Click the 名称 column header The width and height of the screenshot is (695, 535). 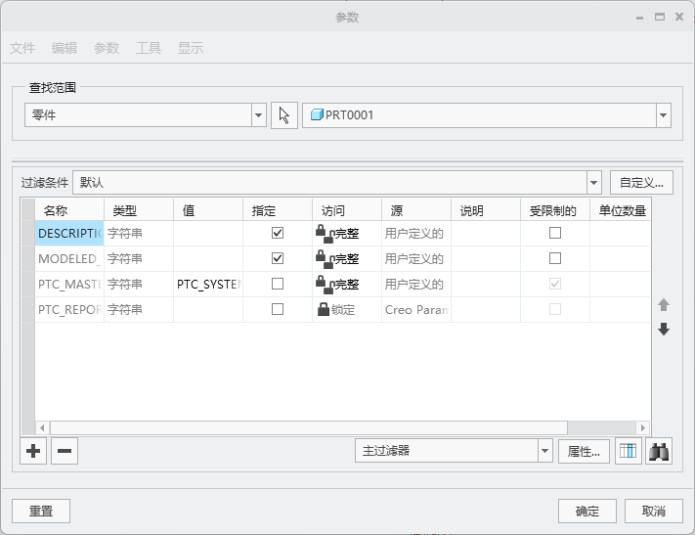coord(69,210)
